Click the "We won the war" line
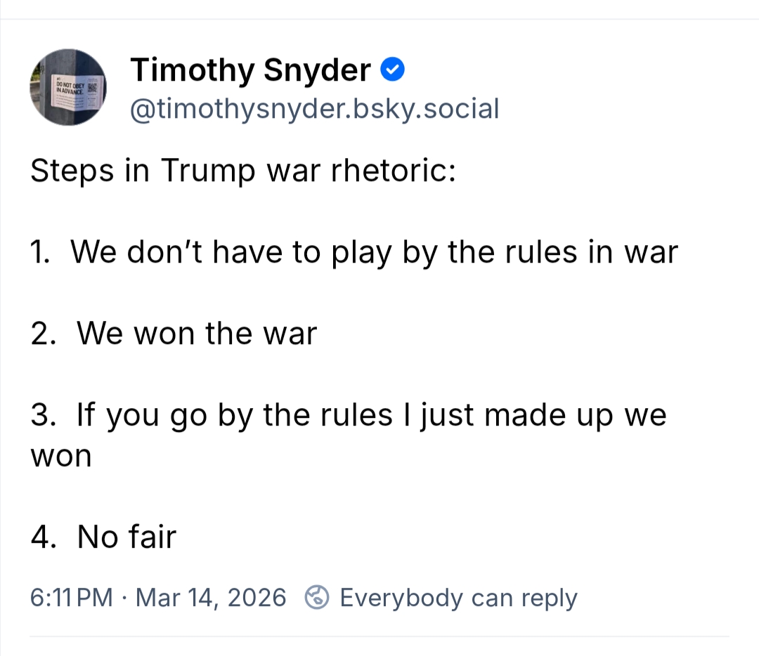This screenshot has width=759, height=656. [x=197, y=333]
